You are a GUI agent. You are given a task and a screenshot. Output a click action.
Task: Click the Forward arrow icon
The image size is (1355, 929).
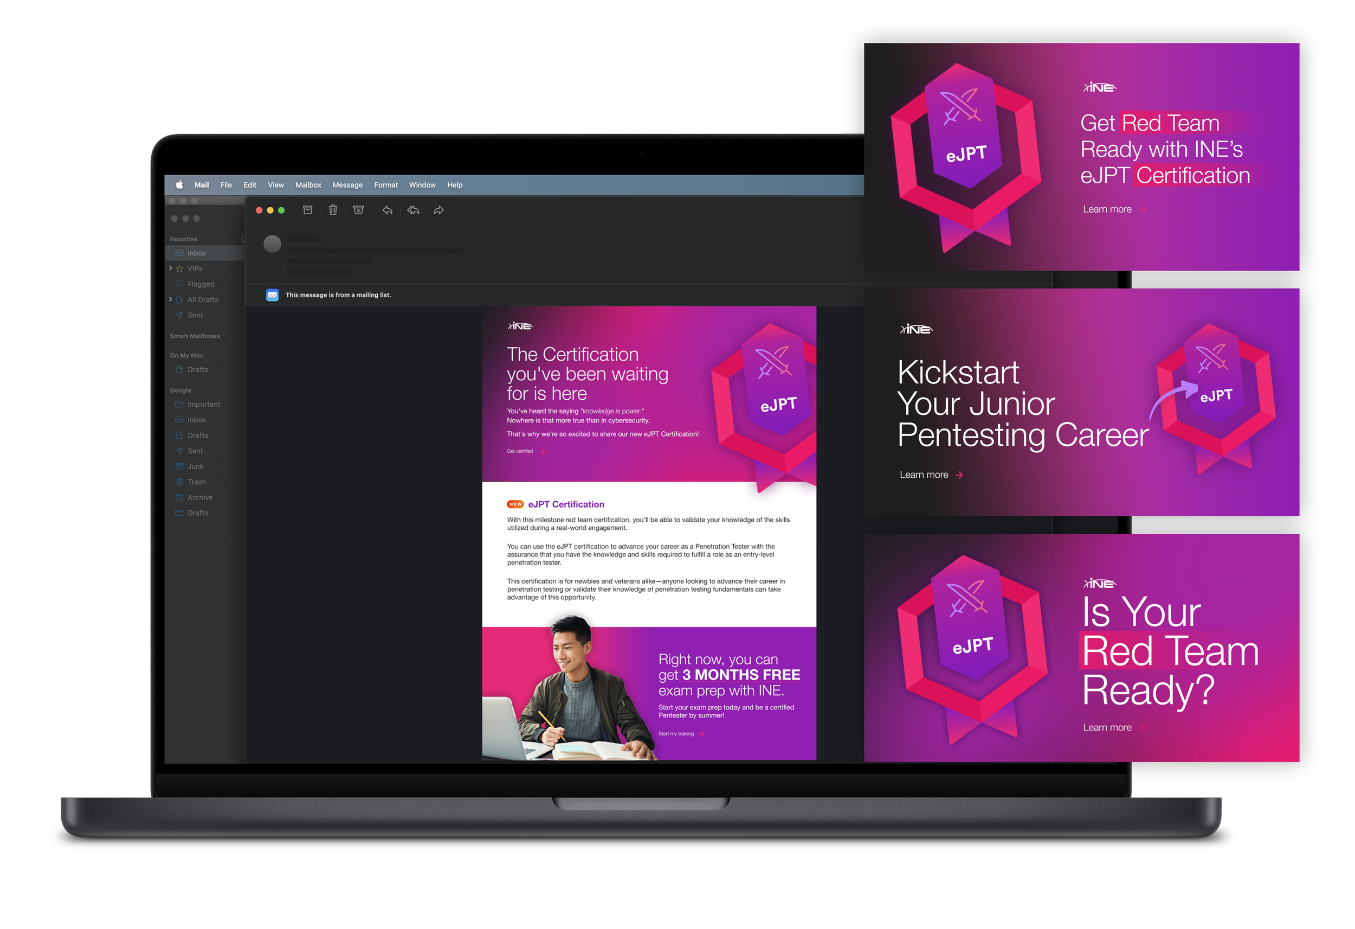coord(439,210)
